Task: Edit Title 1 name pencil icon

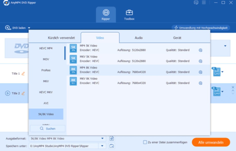Action: (x=23, y=74)
